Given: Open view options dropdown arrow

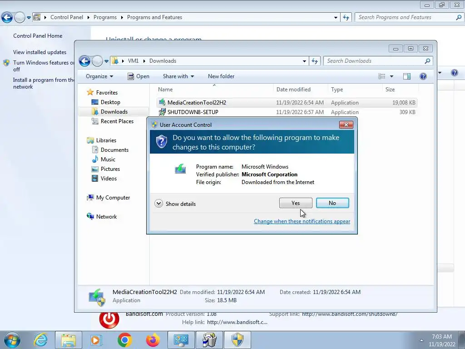Looking at the screenshot, I should [x=391, y=76].
